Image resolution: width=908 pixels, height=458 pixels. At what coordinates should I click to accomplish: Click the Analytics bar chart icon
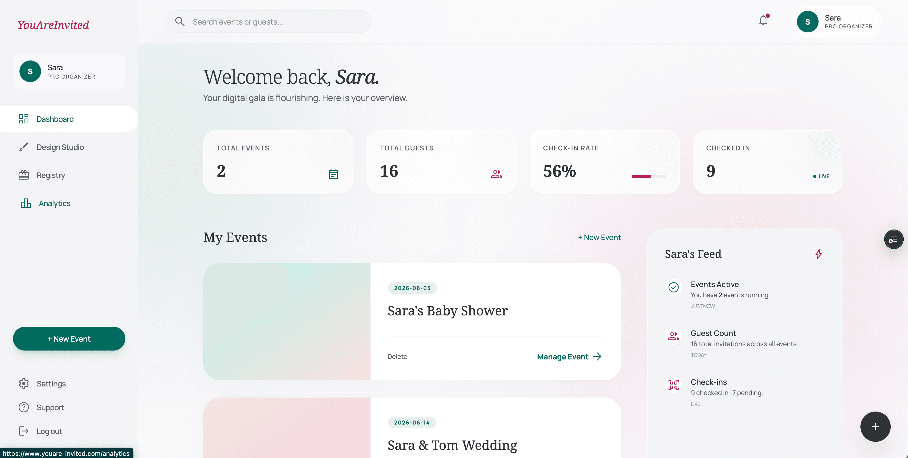click(x=26, y=203)
